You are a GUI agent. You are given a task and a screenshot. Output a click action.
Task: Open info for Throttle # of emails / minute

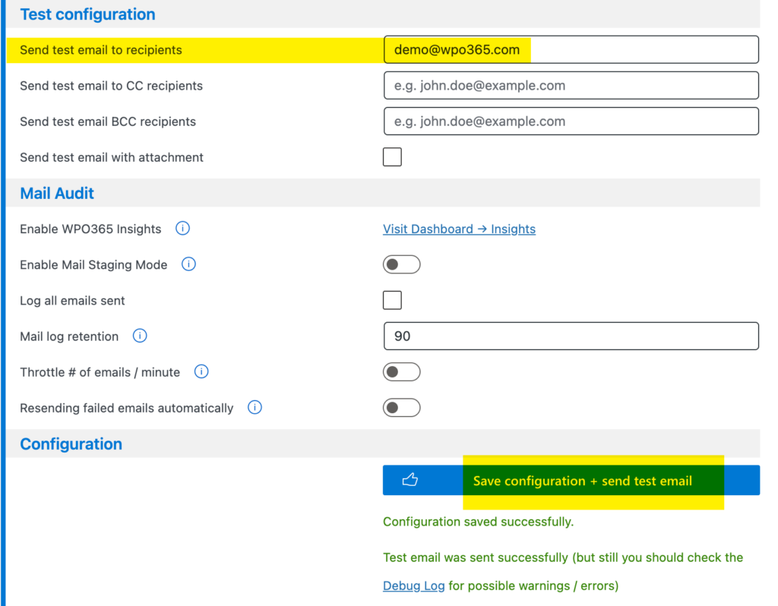point(201,371)
